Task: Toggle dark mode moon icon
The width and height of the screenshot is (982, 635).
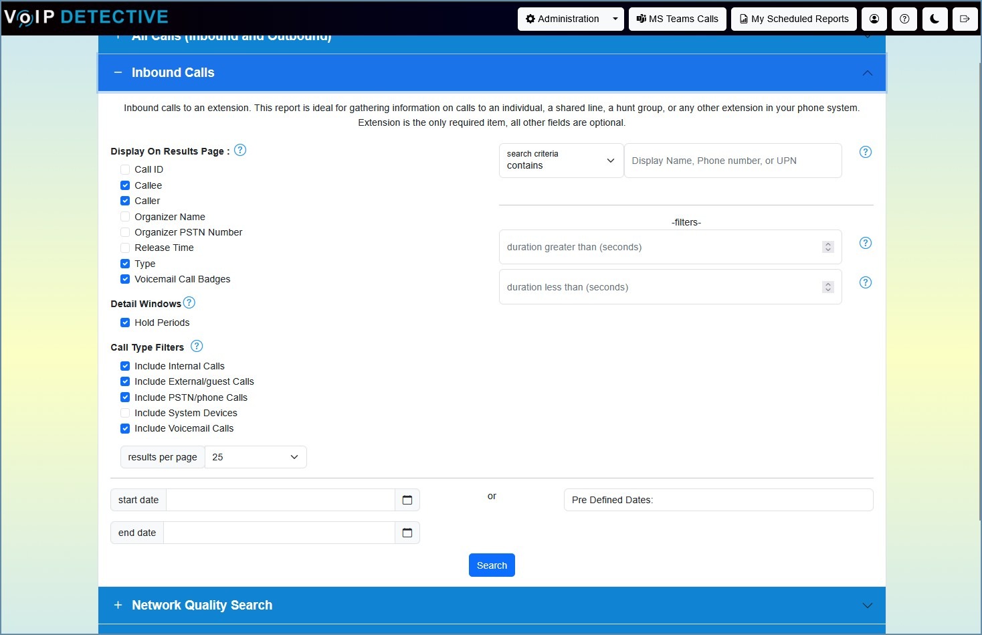Action: coord(935,19)
